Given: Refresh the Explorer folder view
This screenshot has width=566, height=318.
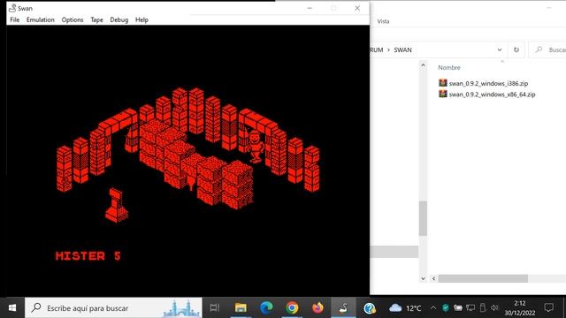Looking at the screenshot, I should pyautogui.click(x=516, y=49).
